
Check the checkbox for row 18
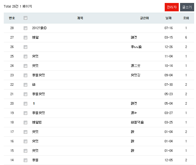tap(26, 122)
